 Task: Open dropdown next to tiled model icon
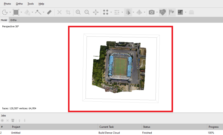pyautogui.click(x=144, y=12)
